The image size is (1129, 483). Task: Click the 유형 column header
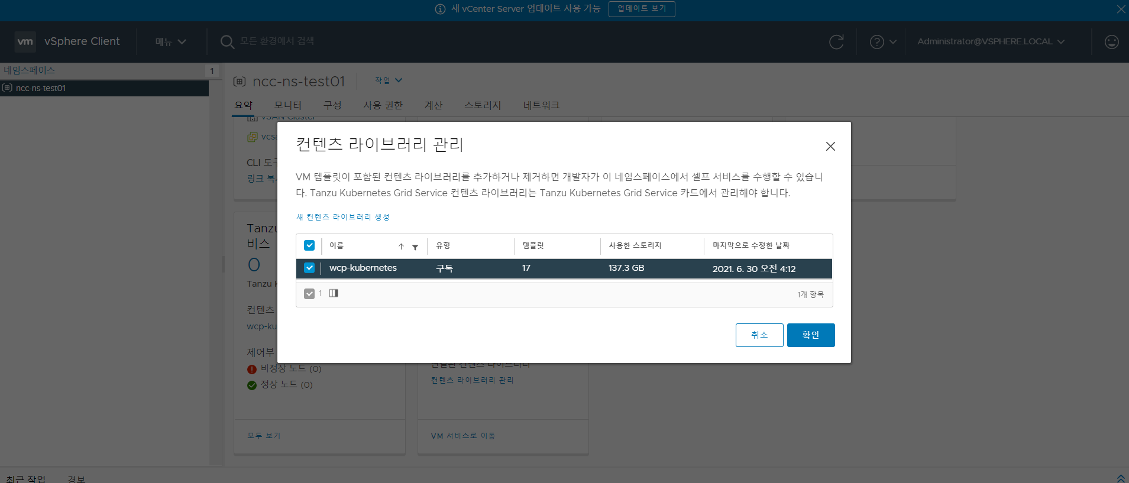[x=443, y=245]
